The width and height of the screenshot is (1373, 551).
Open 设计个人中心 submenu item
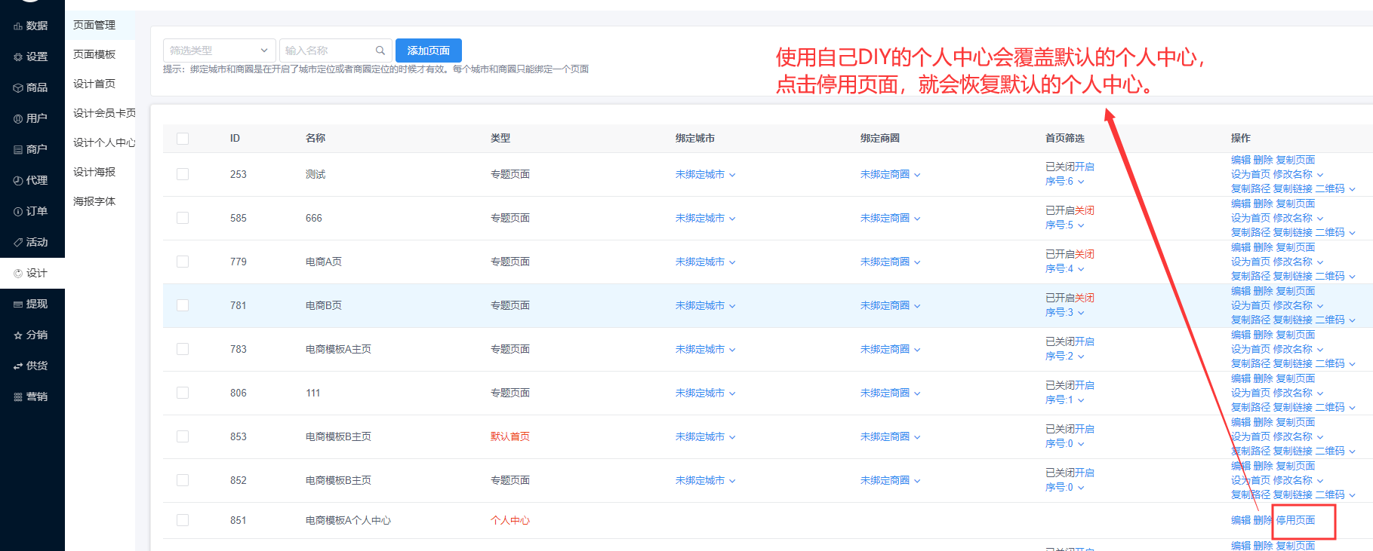[104, 142]
